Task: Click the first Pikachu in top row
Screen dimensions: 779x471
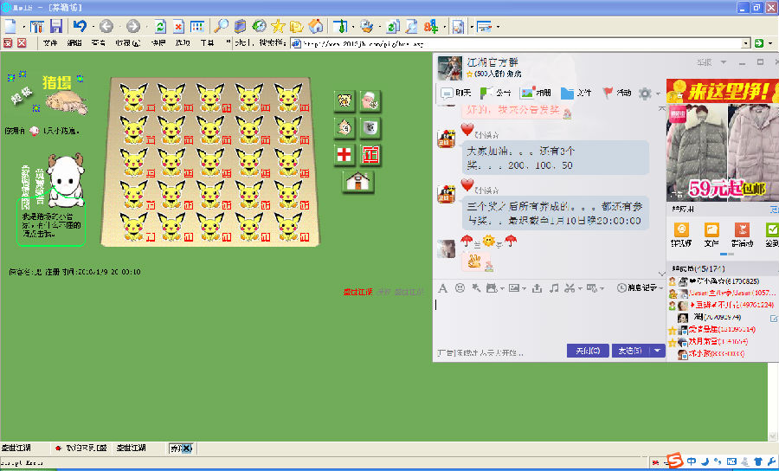Action: point(133,97)
